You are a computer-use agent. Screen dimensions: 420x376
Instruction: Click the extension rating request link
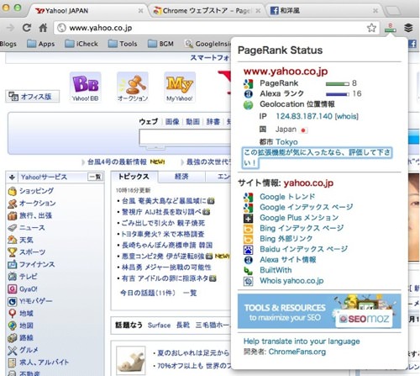point(317,157)
